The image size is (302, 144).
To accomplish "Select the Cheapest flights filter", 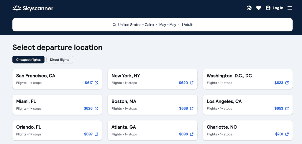I will coord(28,59).
